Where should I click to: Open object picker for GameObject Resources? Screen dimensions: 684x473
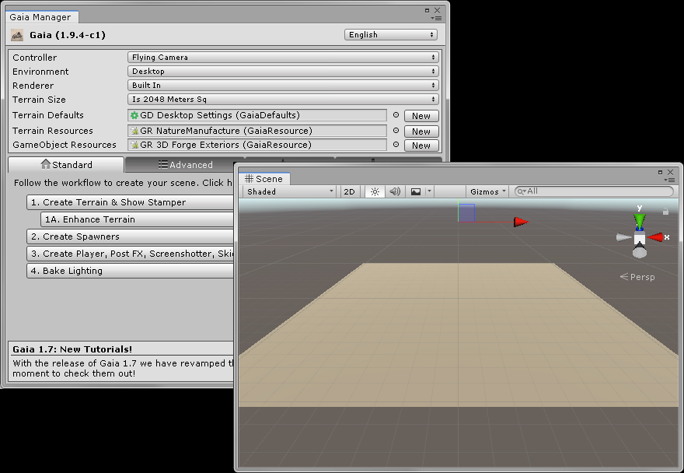(x=396, y=145)
